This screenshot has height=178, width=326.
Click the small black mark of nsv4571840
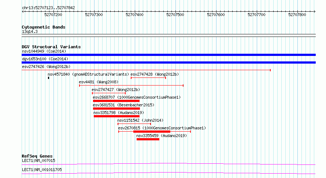pos(48,78)
